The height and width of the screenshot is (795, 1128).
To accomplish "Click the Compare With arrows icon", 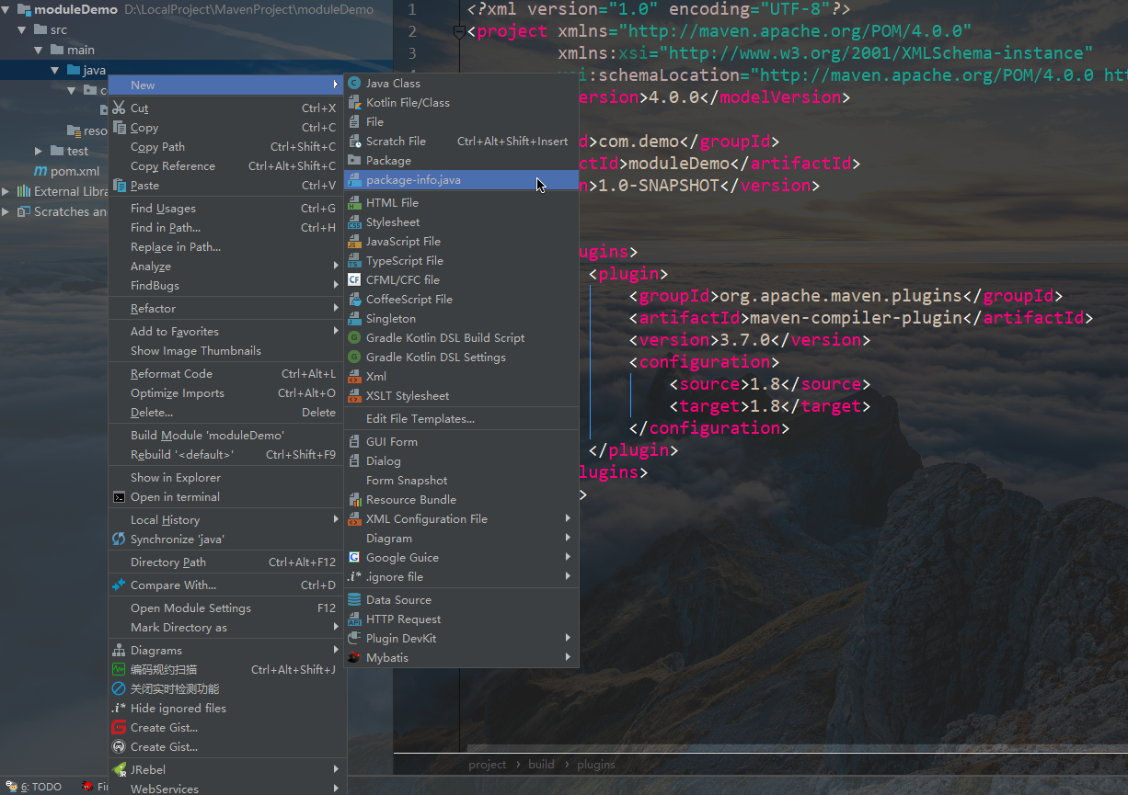I will [119, 585].
